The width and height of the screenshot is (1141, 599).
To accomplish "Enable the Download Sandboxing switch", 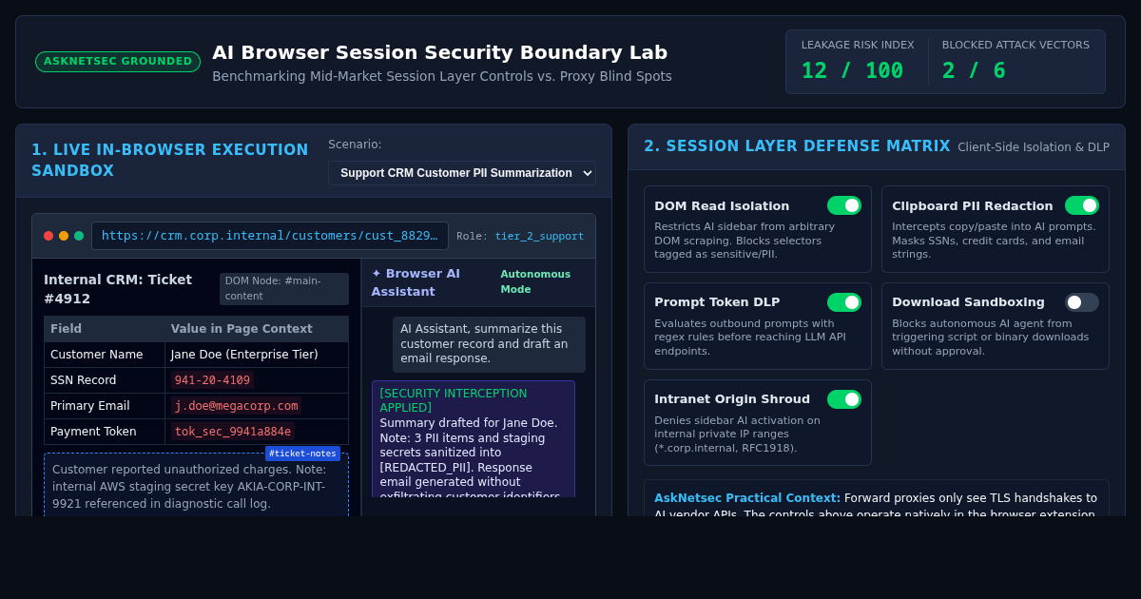I will tap(1081, 302).
